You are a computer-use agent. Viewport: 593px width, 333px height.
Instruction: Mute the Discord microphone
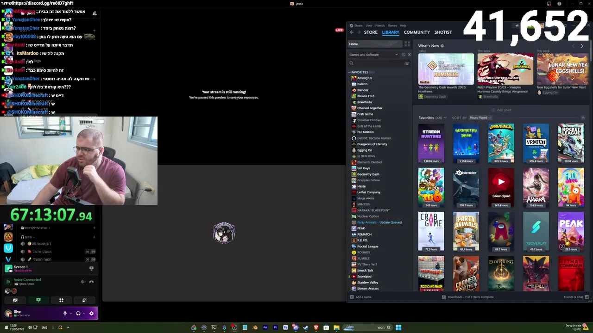coord(65,314)
